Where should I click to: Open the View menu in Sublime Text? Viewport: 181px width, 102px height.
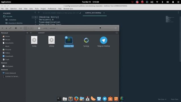tap(25, 9)
